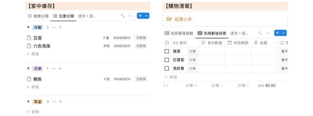This screenshot has height=116, width=313.
Task: Open the 豆腐 page icon
Action: click(29, 38)
